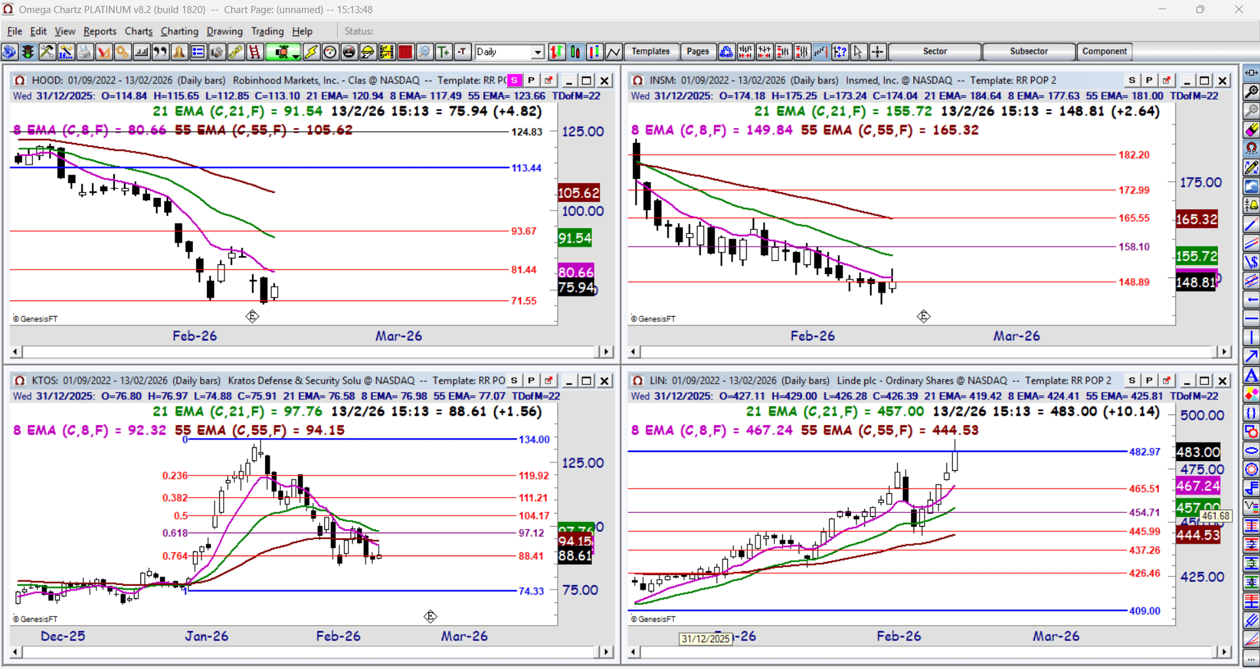
Task: Click the pop-out icon on INSM chart title bar
Action: coord(1167,80)
